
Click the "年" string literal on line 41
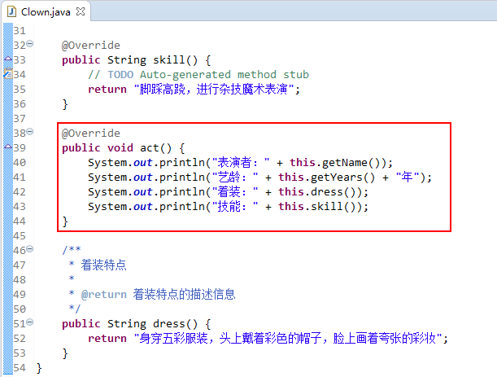click(408, 177)
